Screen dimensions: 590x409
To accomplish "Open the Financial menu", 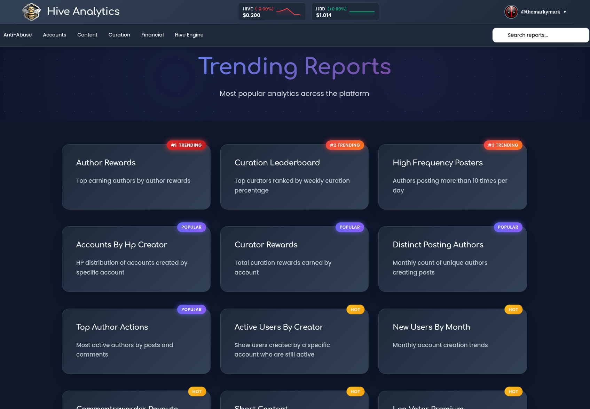I will click(x=152, y=35).
